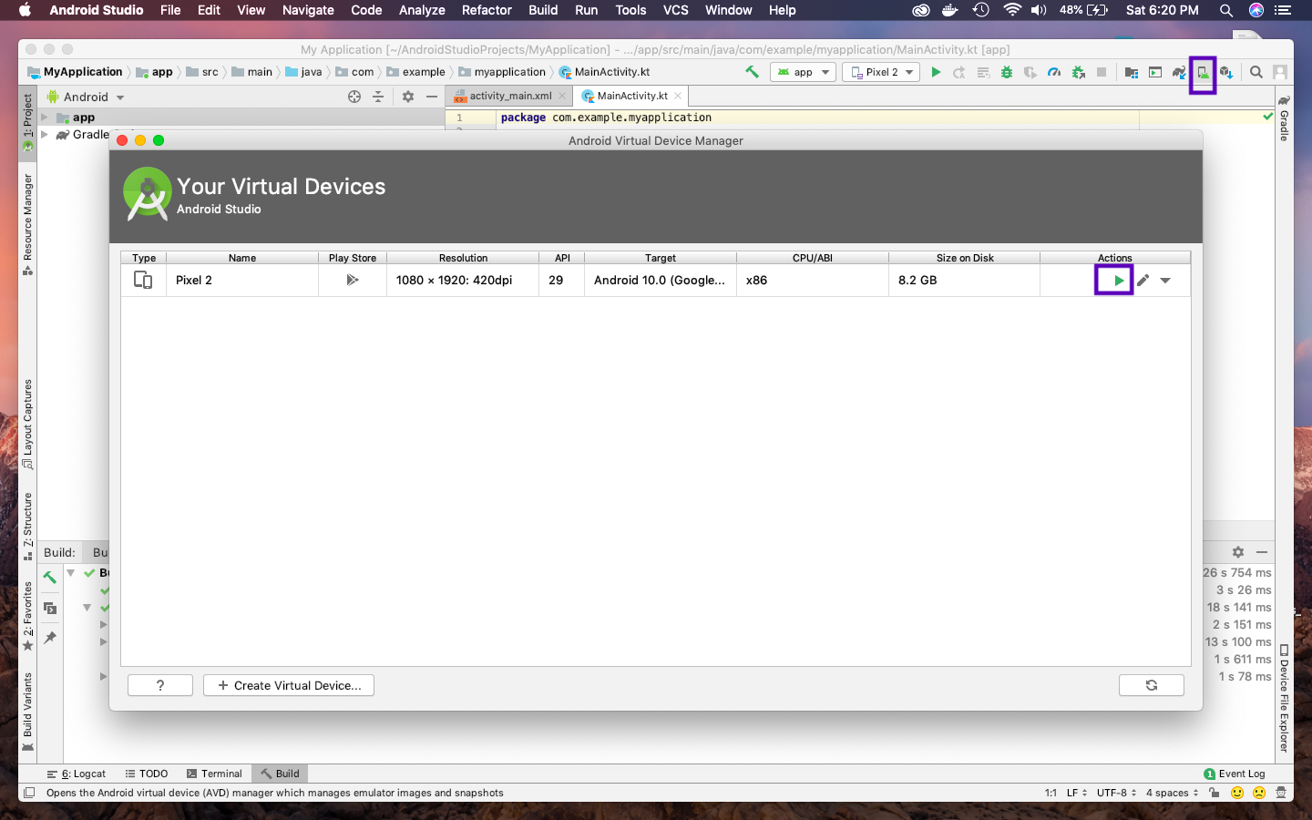Open Pixel 2 device selector dropdown
Screen dimensions: 1312x820
[x=881, y=72]
